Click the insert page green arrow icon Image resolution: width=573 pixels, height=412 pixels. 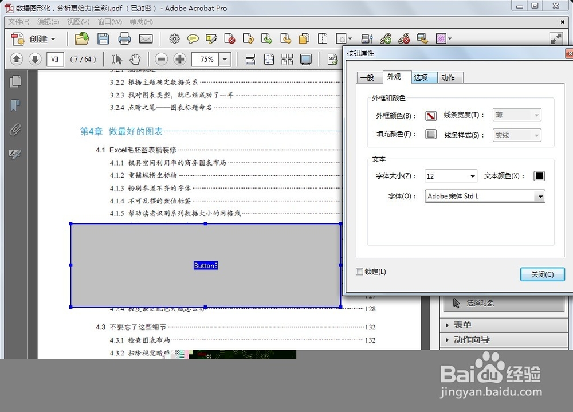(x=267, y=38)
